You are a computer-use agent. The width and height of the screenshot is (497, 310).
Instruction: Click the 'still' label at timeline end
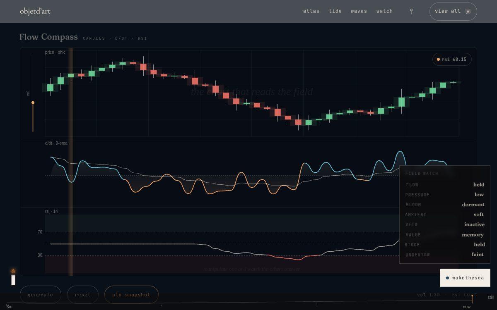point(490,297)
